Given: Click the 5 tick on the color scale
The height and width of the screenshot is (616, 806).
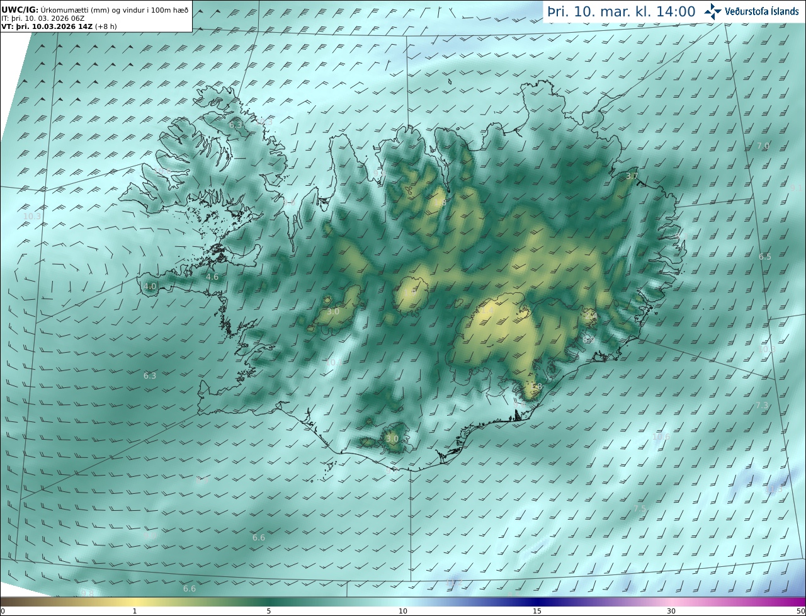Looking at the screenshot, I should 269,611.
